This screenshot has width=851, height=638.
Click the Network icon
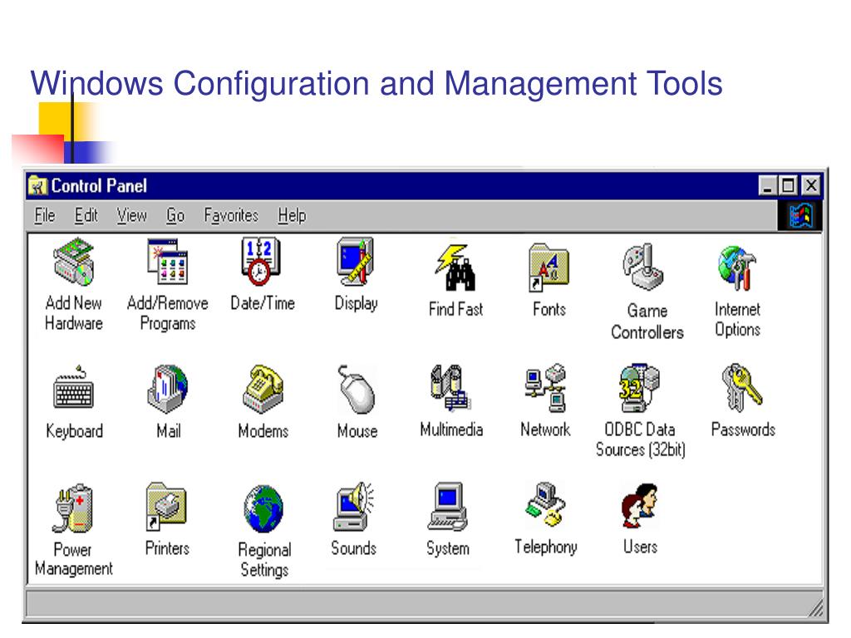[545, 387]
